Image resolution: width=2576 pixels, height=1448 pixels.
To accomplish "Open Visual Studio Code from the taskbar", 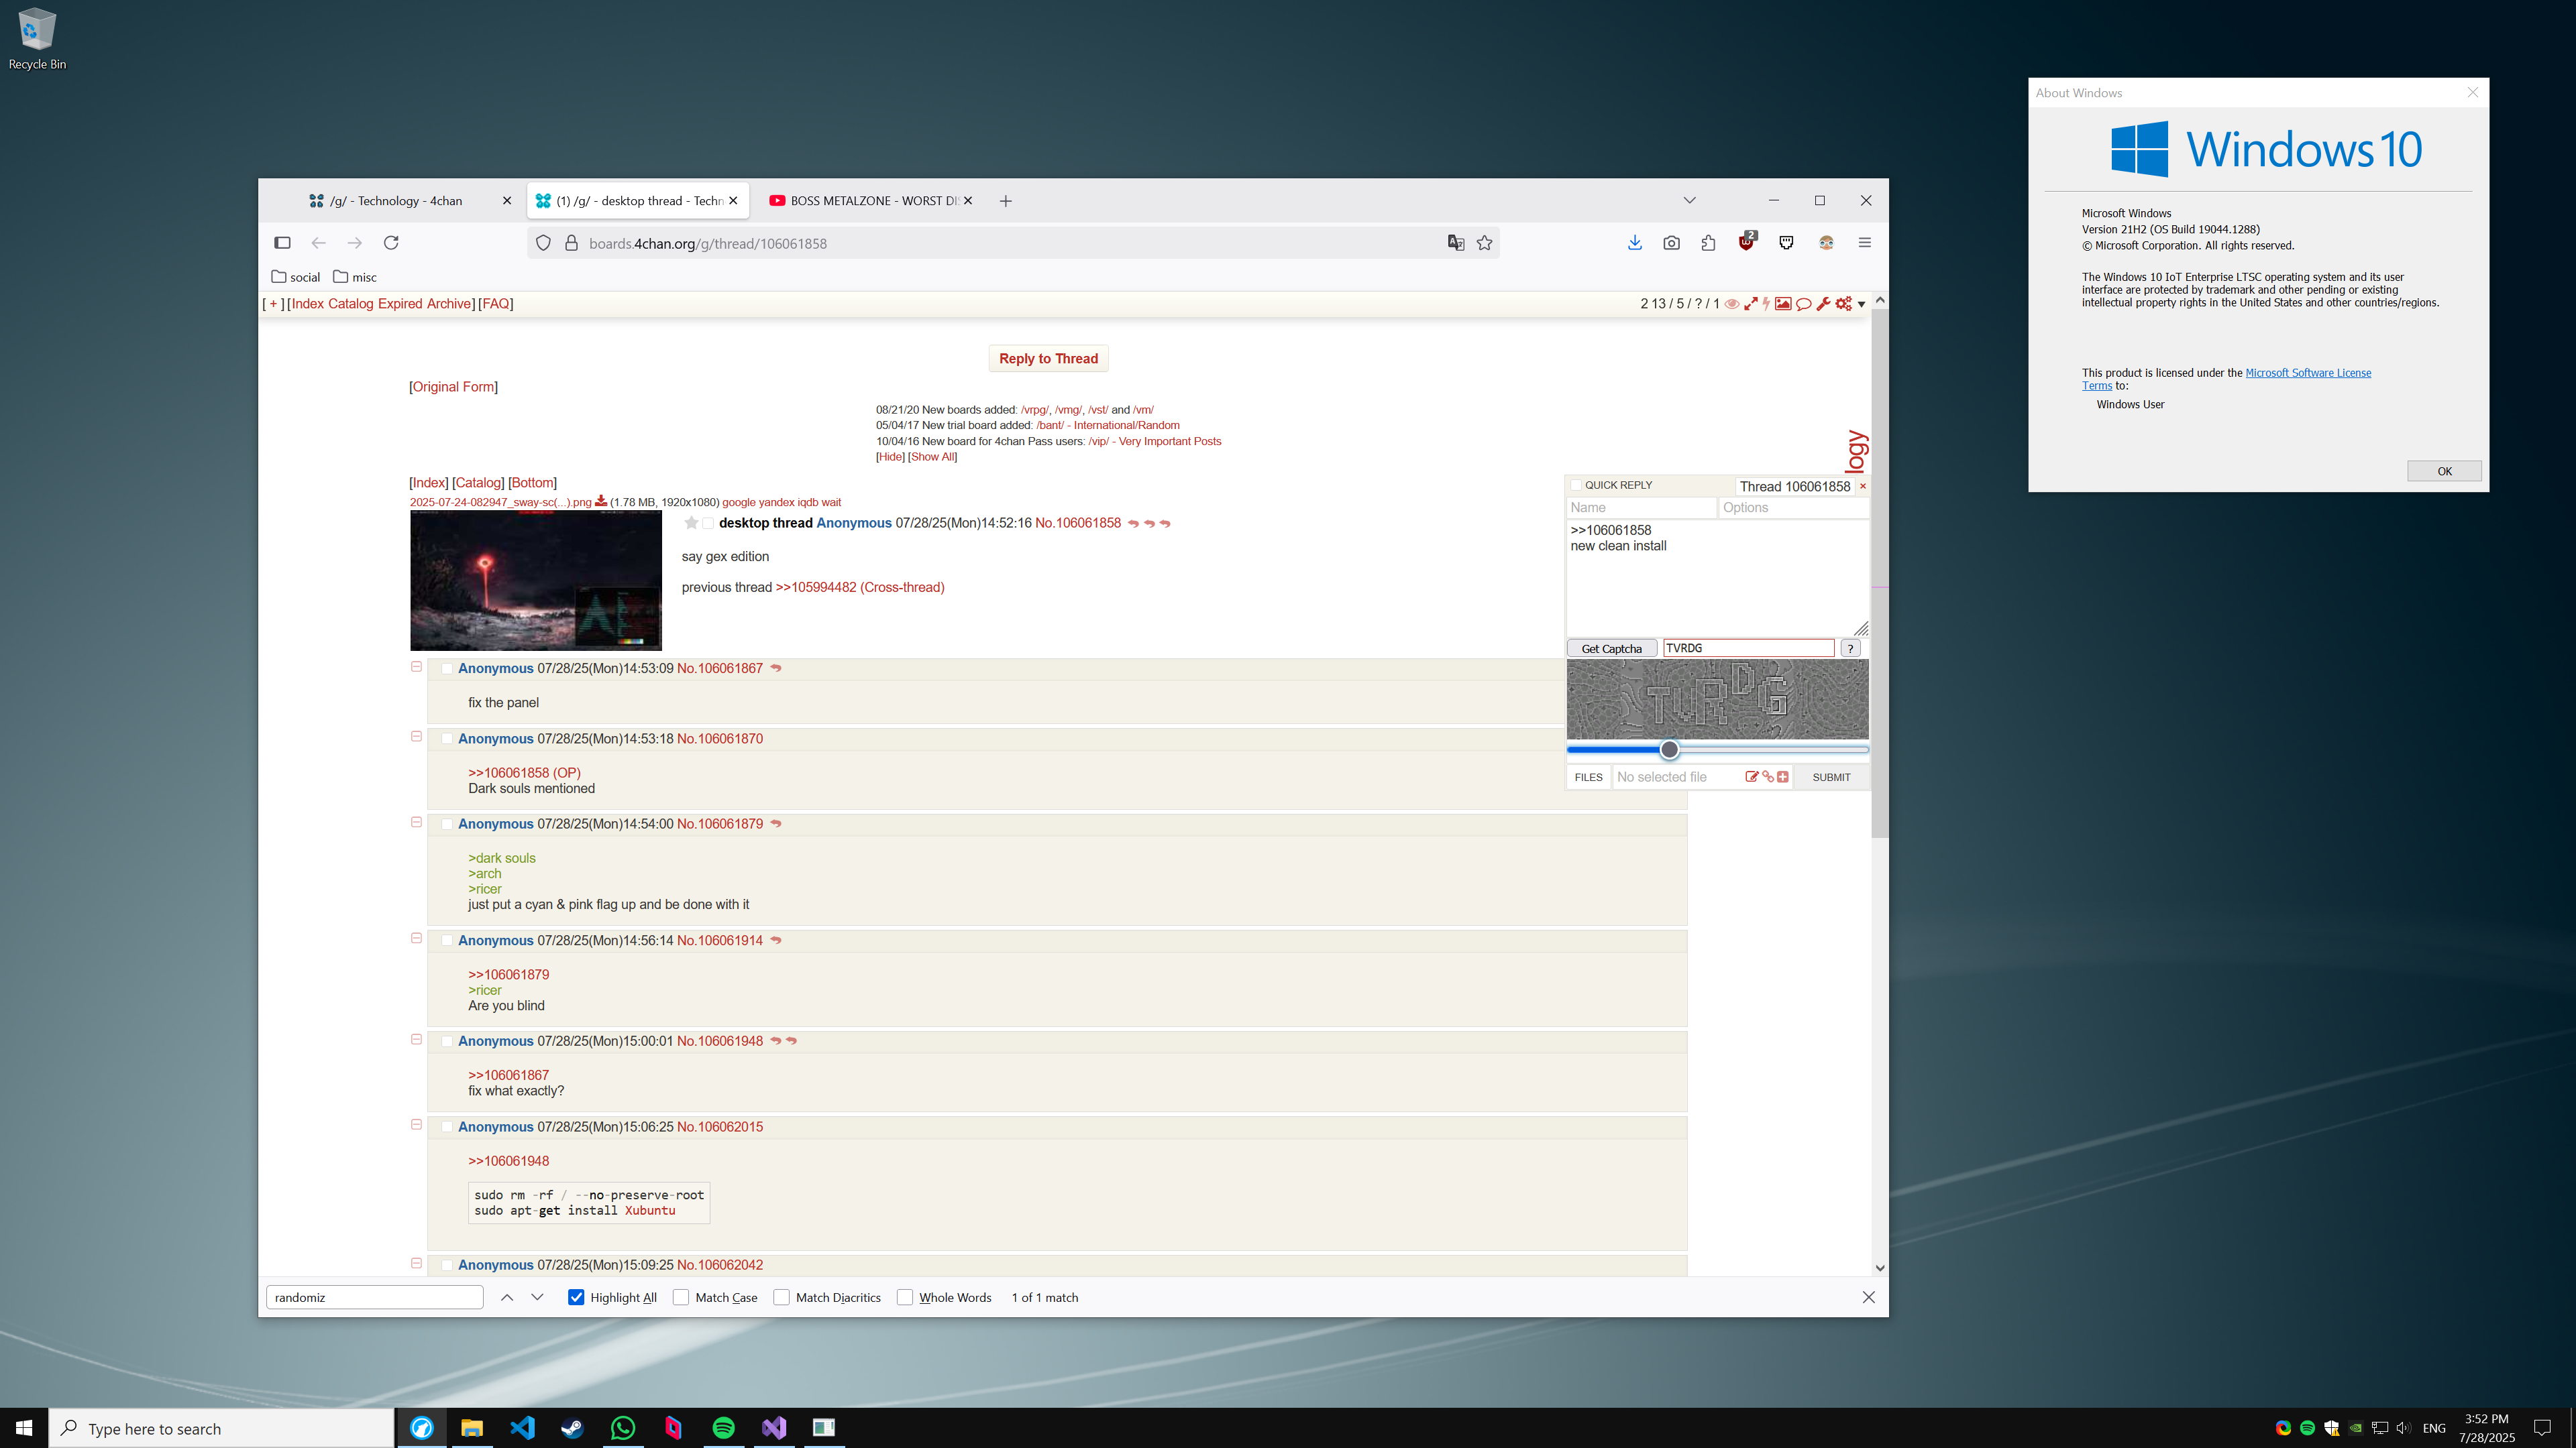I will tap(522, 1427).
